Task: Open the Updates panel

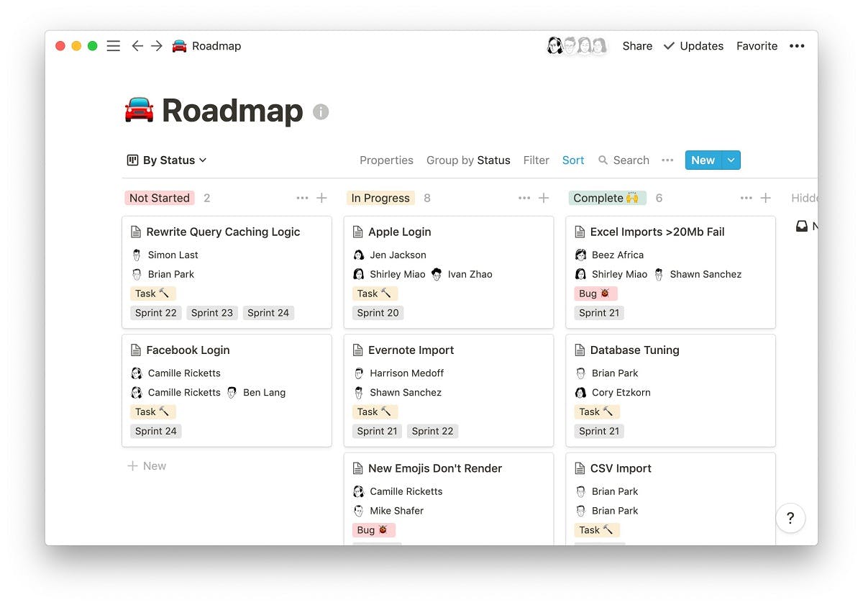Action: point(693,46)
